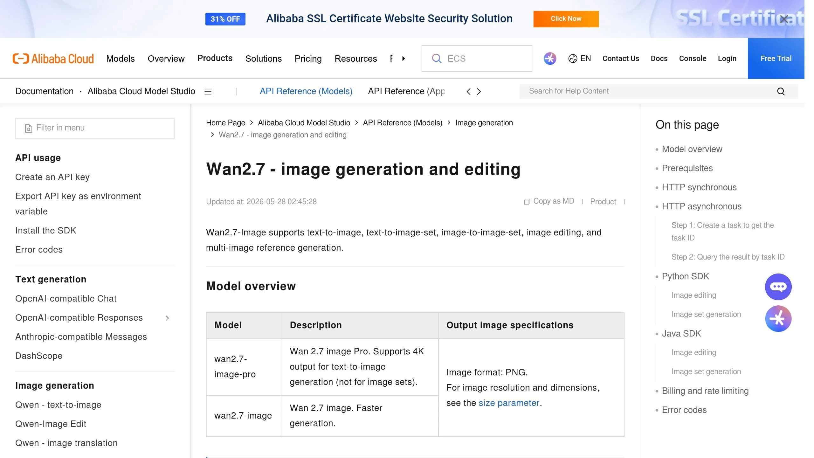Open the Documentation home link

(44, 91)
